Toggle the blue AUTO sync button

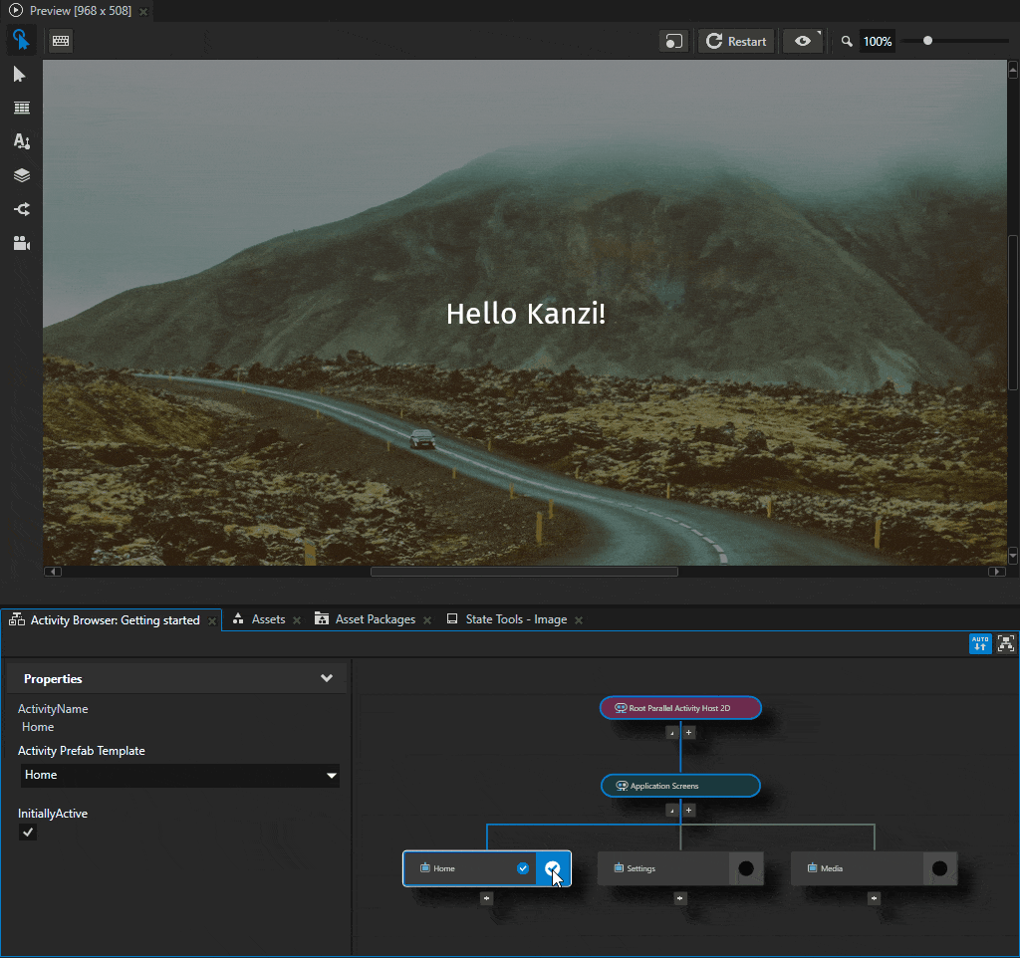click(980, 643)
